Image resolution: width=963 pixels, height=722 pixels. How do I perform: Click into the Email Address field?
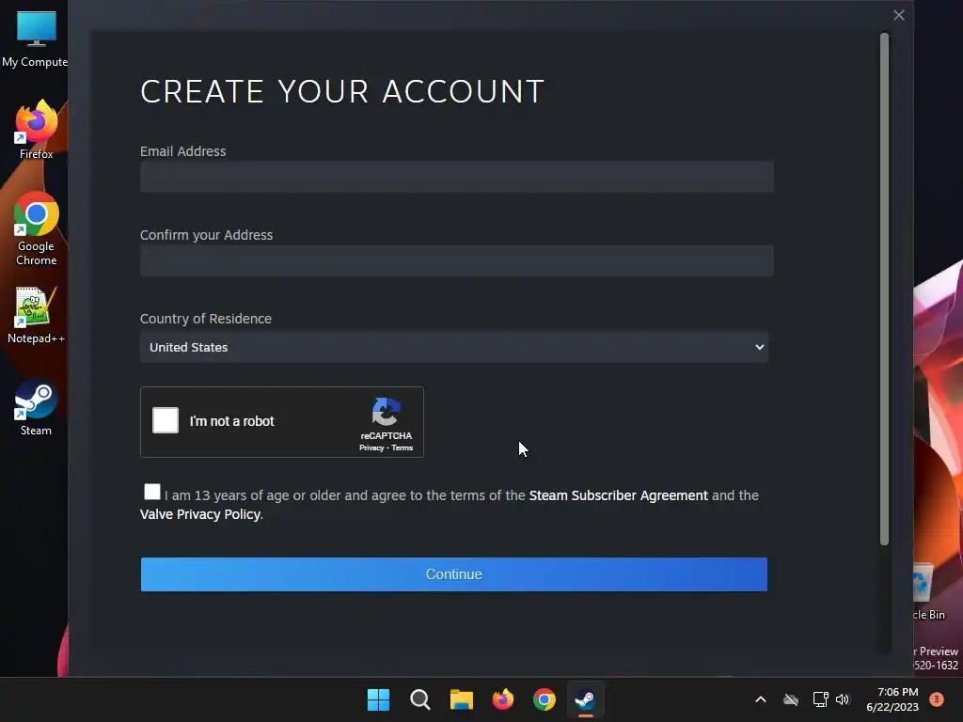[x=457, y=177]
